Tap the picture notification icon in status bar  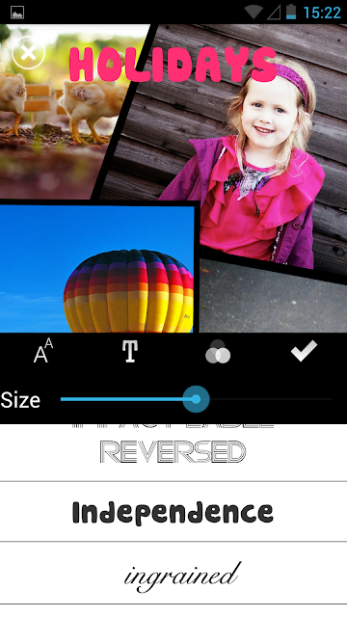pyautogui.click(x=17, y=13)
